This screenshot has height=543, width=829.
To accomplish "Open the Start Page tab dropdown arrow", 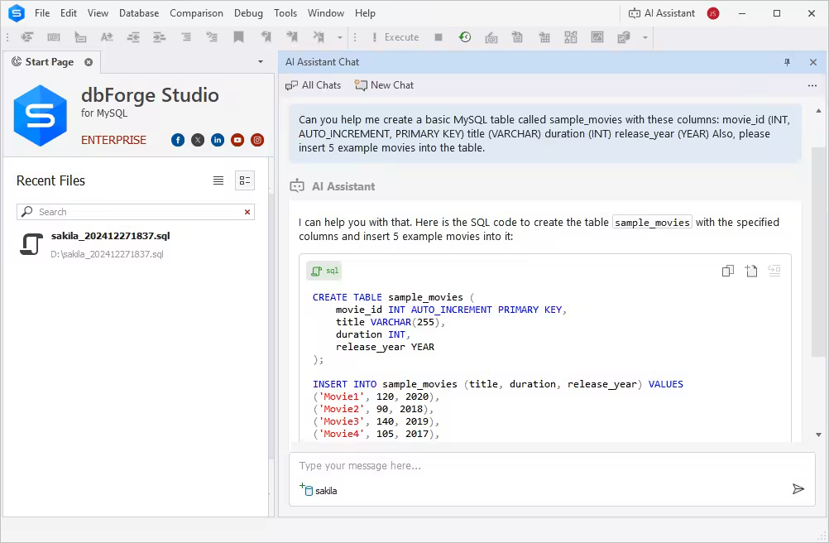I will coord(260,61).
